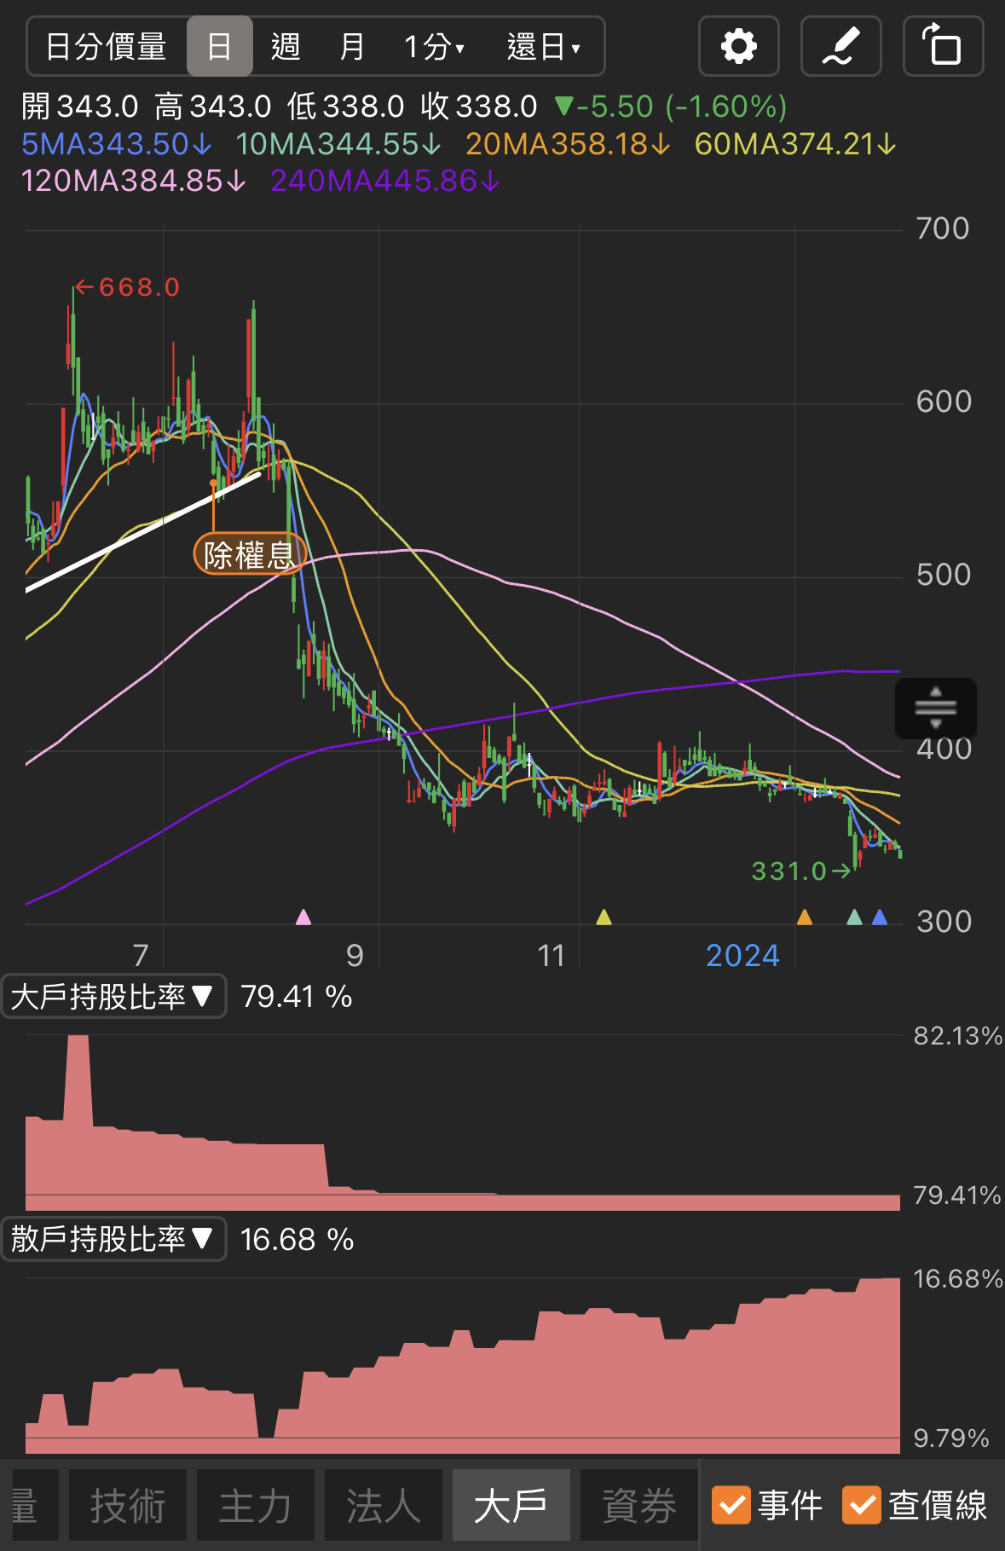Tap the 高343.0 high price value
Viewport: 1005px width, 1551px height.
point(213,107)
